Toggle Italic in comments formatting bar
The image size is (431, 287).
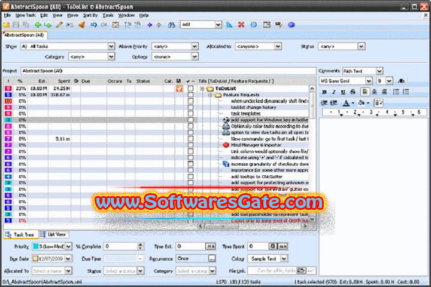tap(333, 92)
